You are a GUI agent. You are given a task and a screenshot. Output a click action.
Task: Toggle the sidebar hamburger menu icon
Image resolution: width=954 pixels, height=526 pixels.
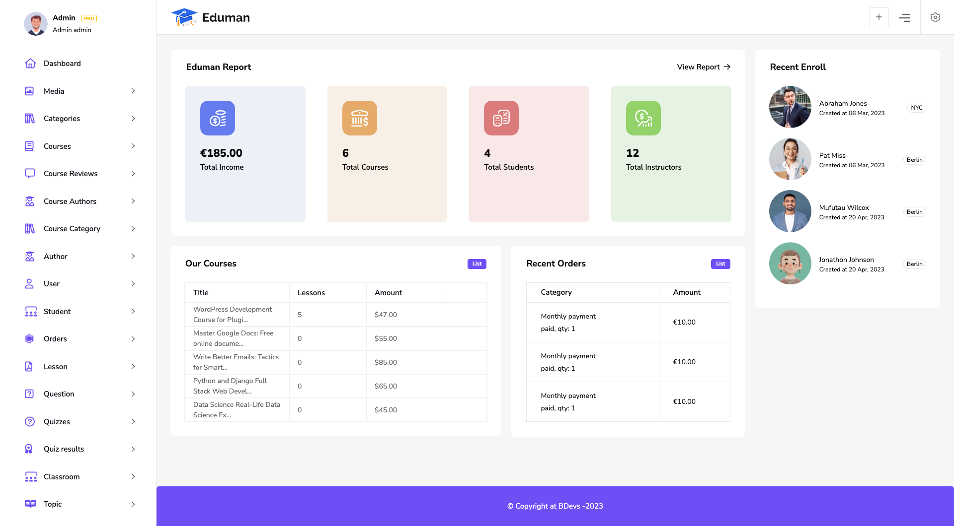(x=904, y=17)
